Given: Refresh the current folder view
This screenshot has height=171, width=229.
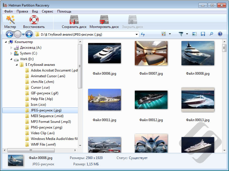Looking at the screenshot, I should coord(143,34).
